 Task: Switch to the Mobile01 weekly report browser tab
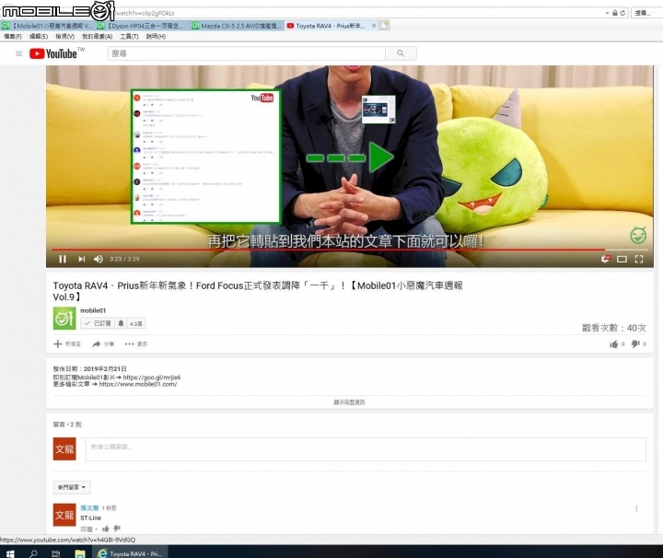(x=48, y=26)
